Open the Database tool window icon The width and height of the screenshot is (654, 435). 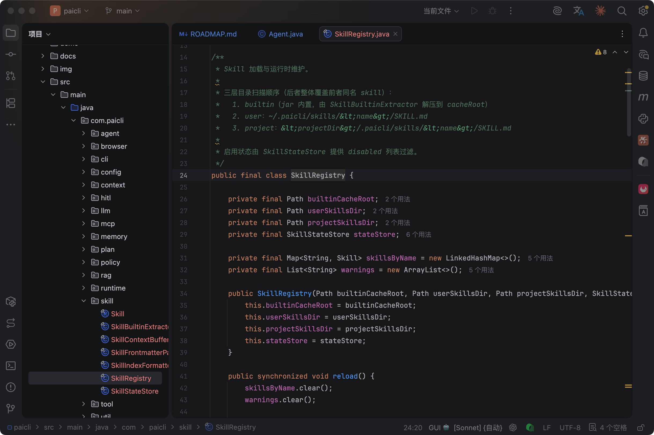(x=643, y=75)
